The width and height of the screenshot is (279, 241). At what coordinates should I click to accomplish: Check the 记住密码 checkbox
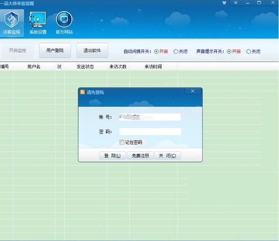coord(122,142)
